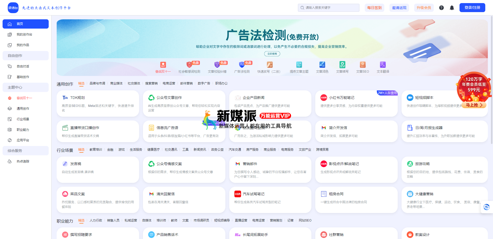The width and height of the screenshot is (493, 239).
Task: Open 菜品文案 card
Action: click(98, 200)
